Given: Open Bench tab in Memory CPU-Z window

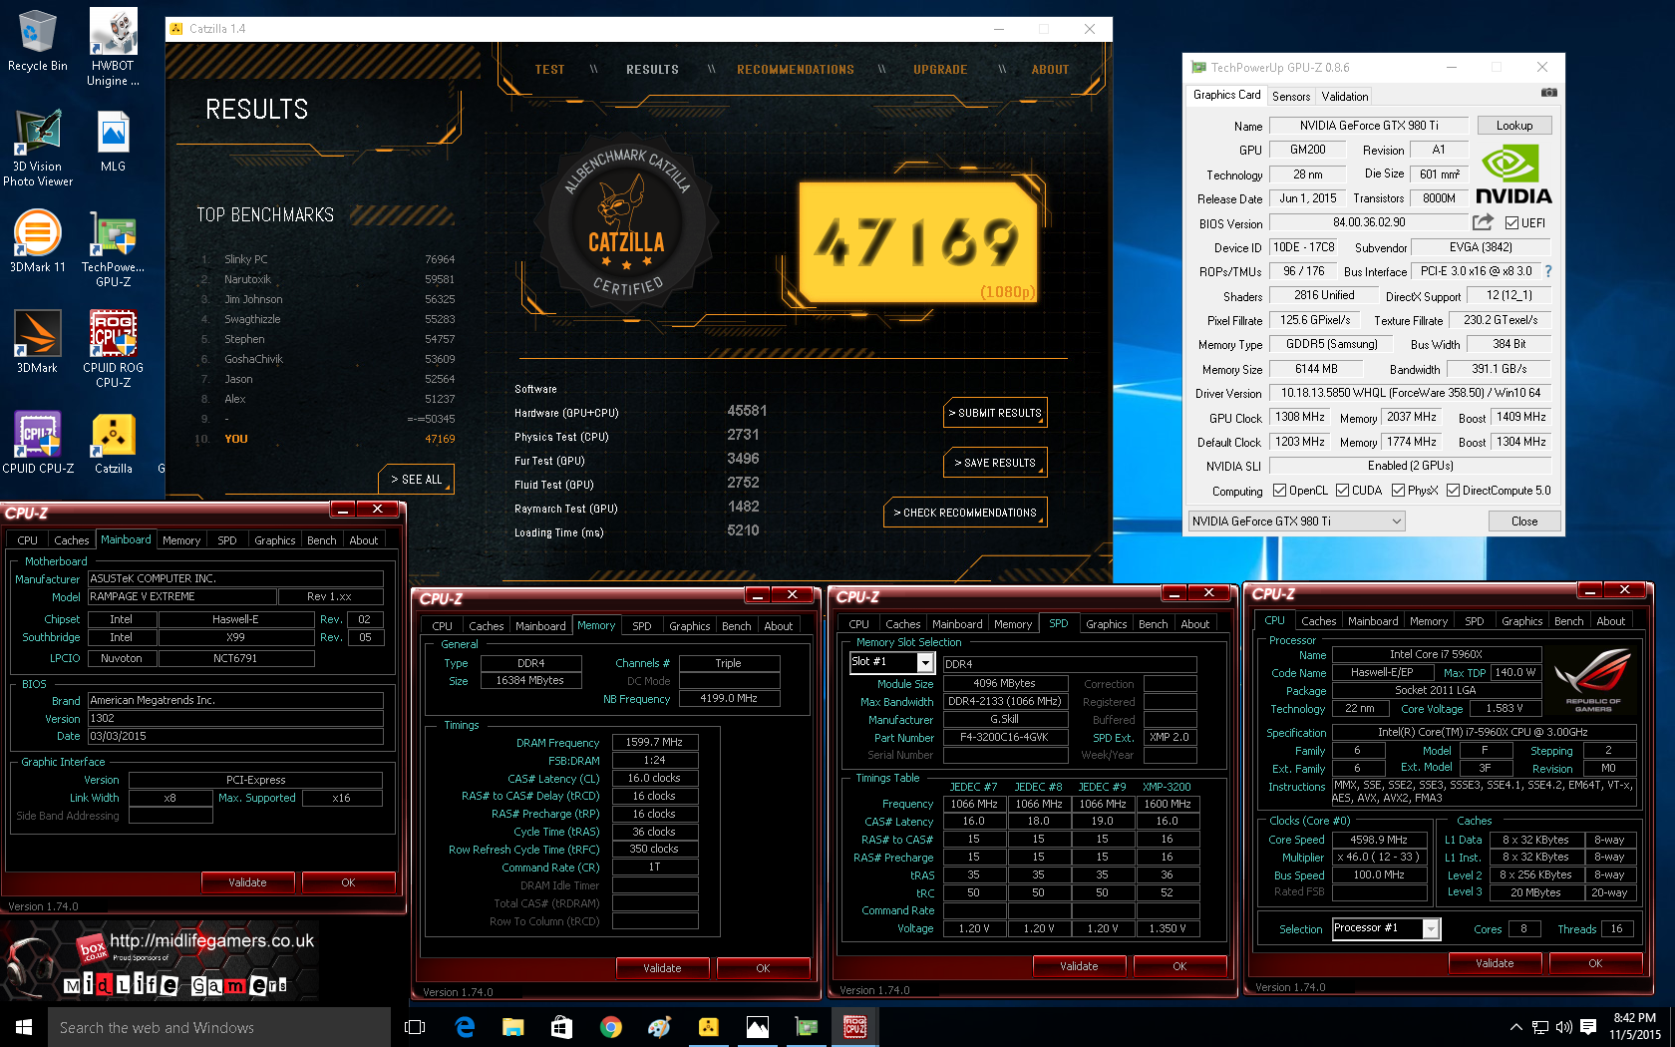Looking at the screenshot, I should pos(737,626).
